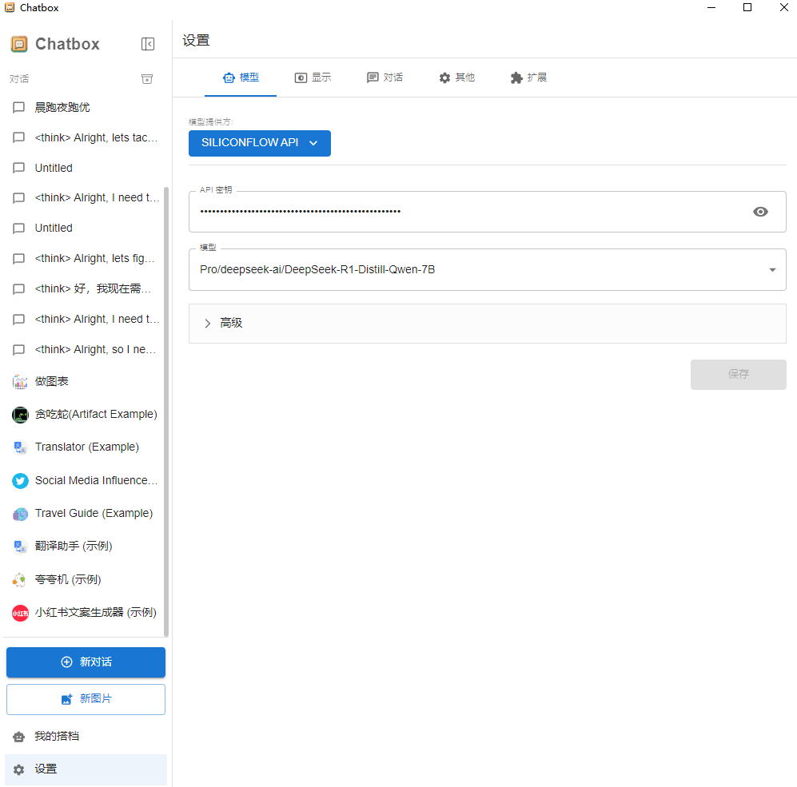Switch to the 扩展 settings tab
This screenshot has height=787, width=797.
tap(528, 78)
